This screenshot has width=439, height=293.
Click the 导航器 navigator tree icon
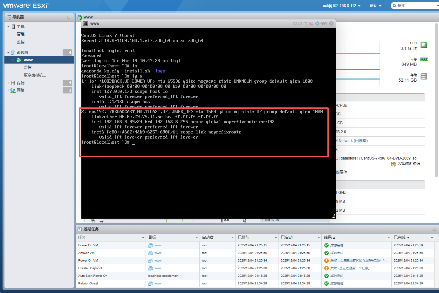[x=9, y=17]
